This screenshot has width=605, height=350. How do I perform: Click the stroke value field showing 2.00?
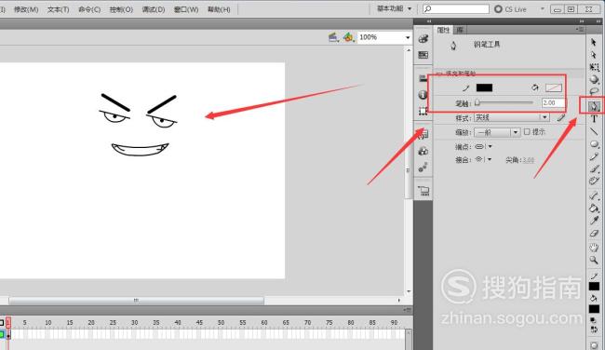[x=553, y=103]
